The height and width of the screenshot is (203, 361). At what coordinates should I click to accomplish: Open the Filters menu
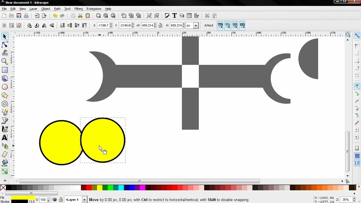pos(78,9)
